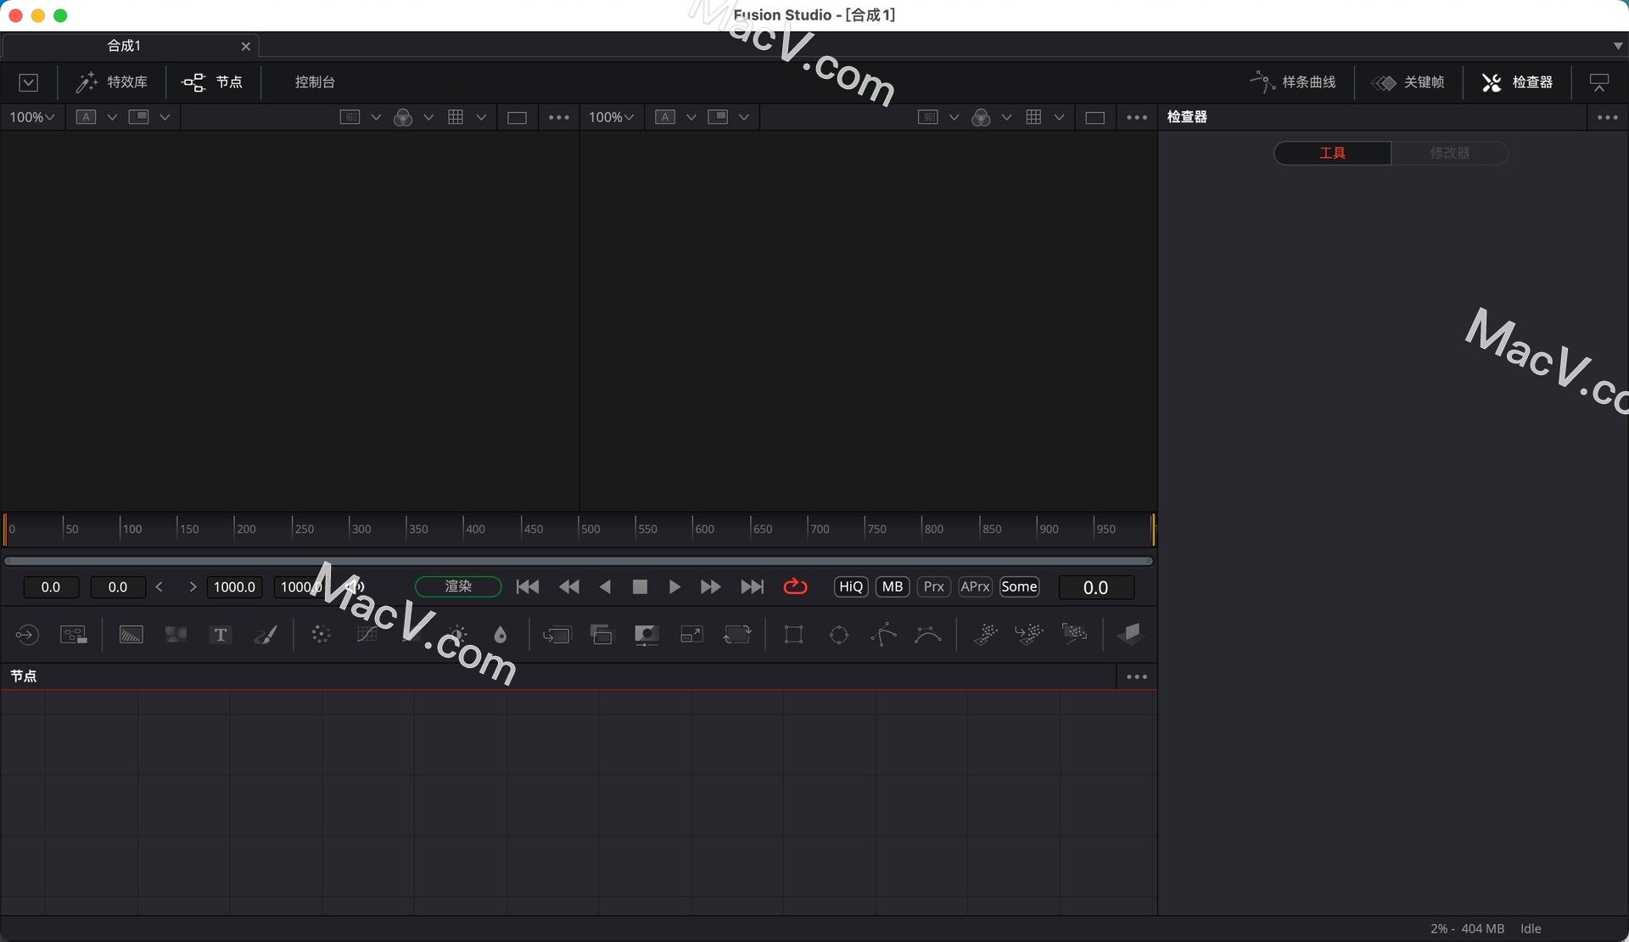Add a Merge node from the toolbar
Viewport: 1629px width, 942px height.
(557, 635)
